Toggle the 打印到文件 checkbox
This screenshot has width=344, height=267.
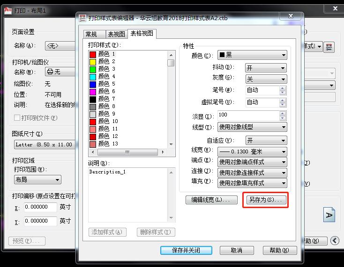(x=17, y=118)
